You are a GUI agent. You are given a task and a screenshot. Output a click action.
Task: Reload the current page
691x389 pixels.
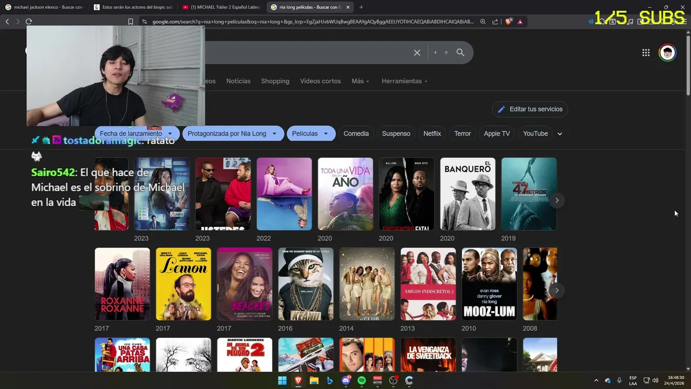point(29,22)
